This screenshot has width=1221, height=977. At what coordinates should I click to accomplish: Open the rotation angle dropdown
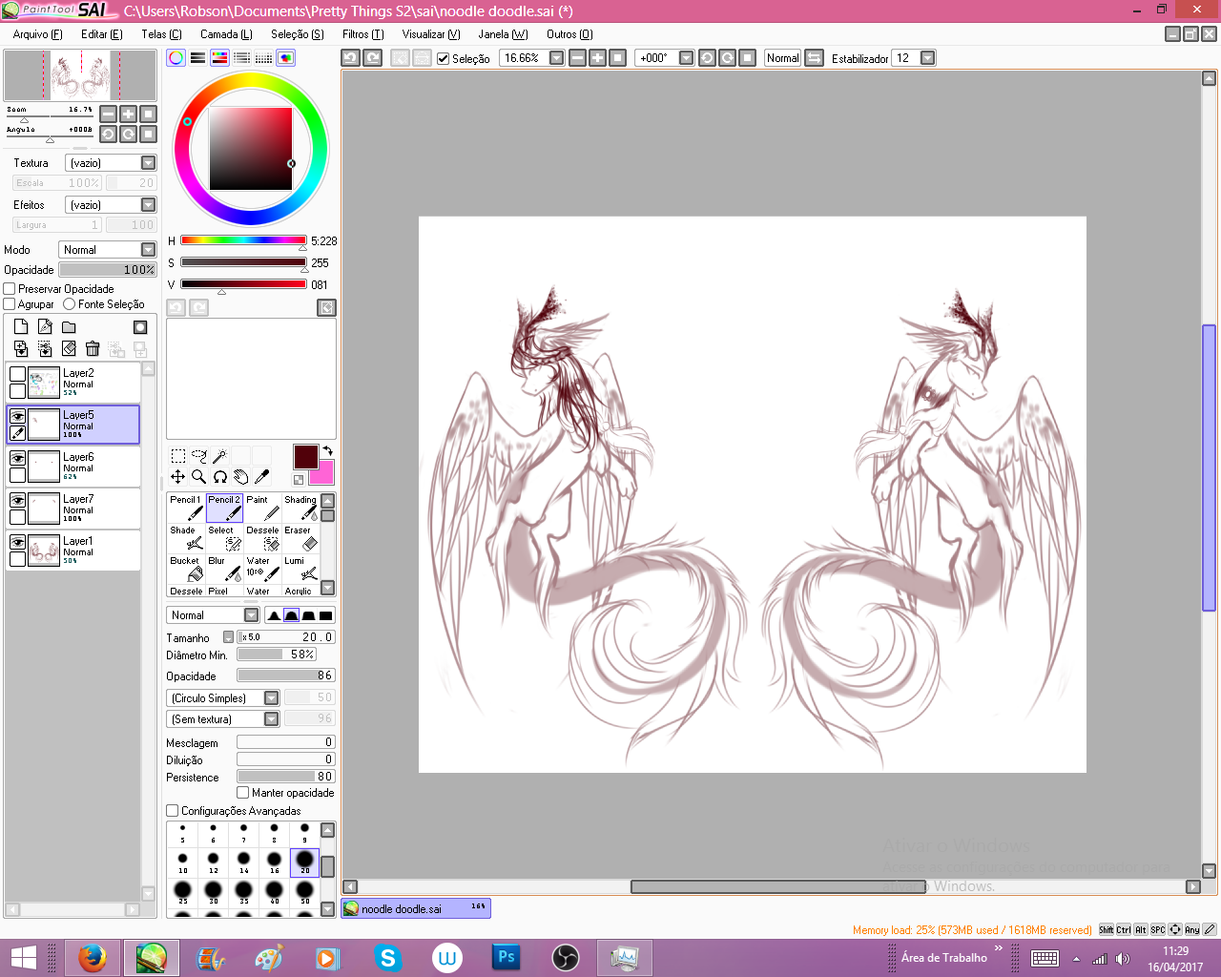686,58
